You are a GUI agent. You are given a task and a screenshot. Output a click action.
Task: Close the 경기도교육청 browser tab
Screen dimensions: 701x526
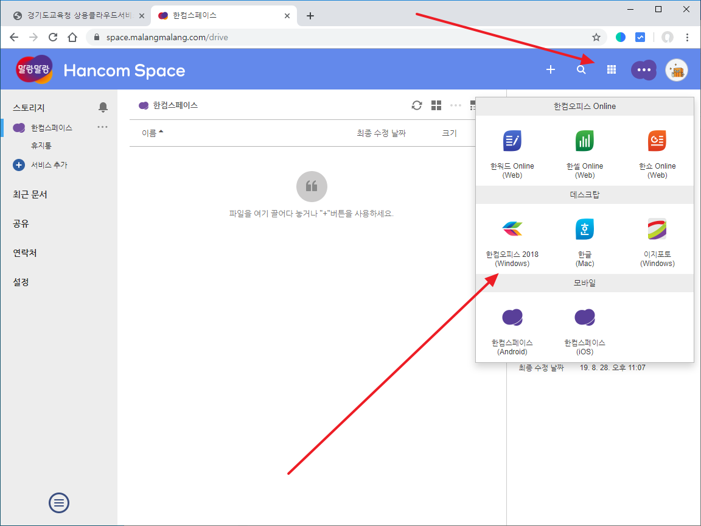(x=142, y=16)
